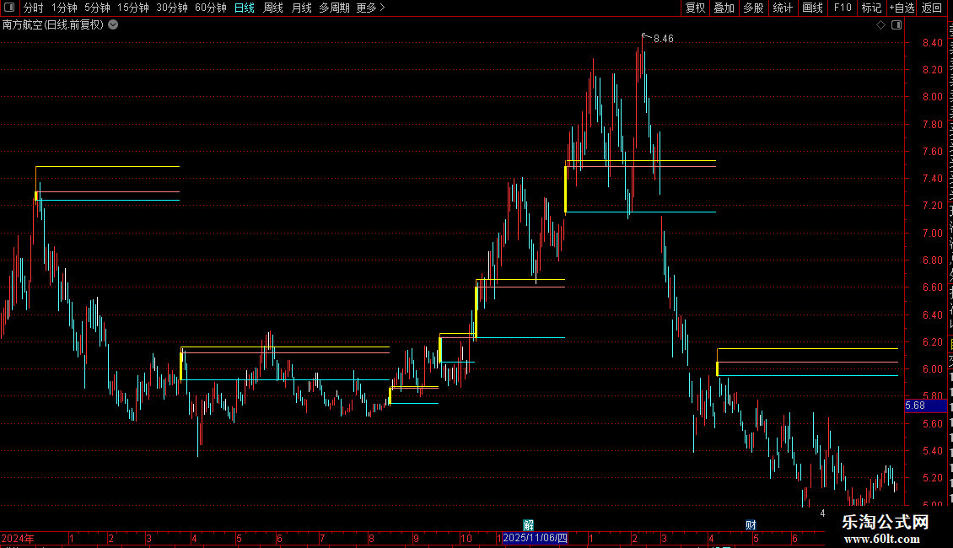This screenshot has width=953, height=548.
Task: Click the 南方航空(日线.前复权) chart title
Action: [53, 25]
